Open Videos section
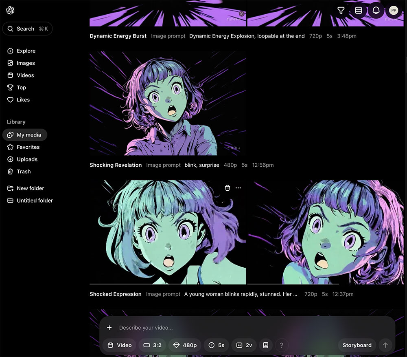The width and height of the screenshot is (407, 357). coord(21,75)
